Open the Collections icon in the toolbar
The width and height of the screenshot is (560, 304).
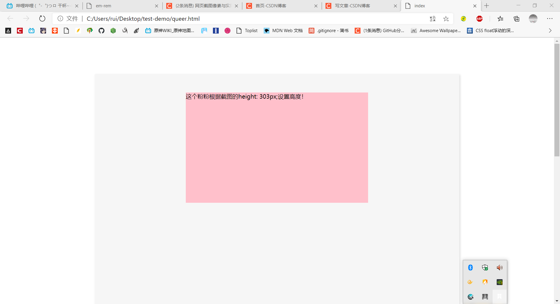(x=517, y=19)
